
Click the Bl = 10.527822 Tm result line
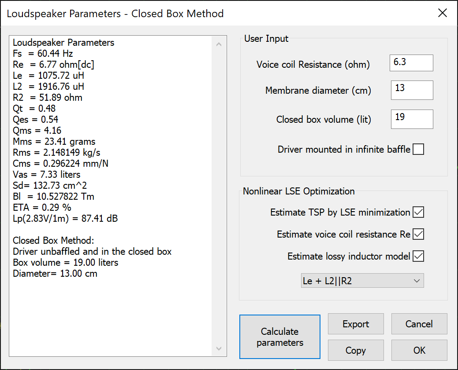53,197
